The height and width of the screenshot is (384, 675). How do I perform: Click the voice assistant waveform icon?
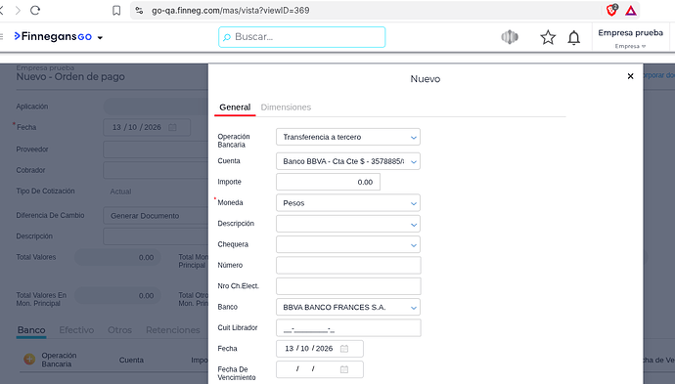(x=510, y=37)
